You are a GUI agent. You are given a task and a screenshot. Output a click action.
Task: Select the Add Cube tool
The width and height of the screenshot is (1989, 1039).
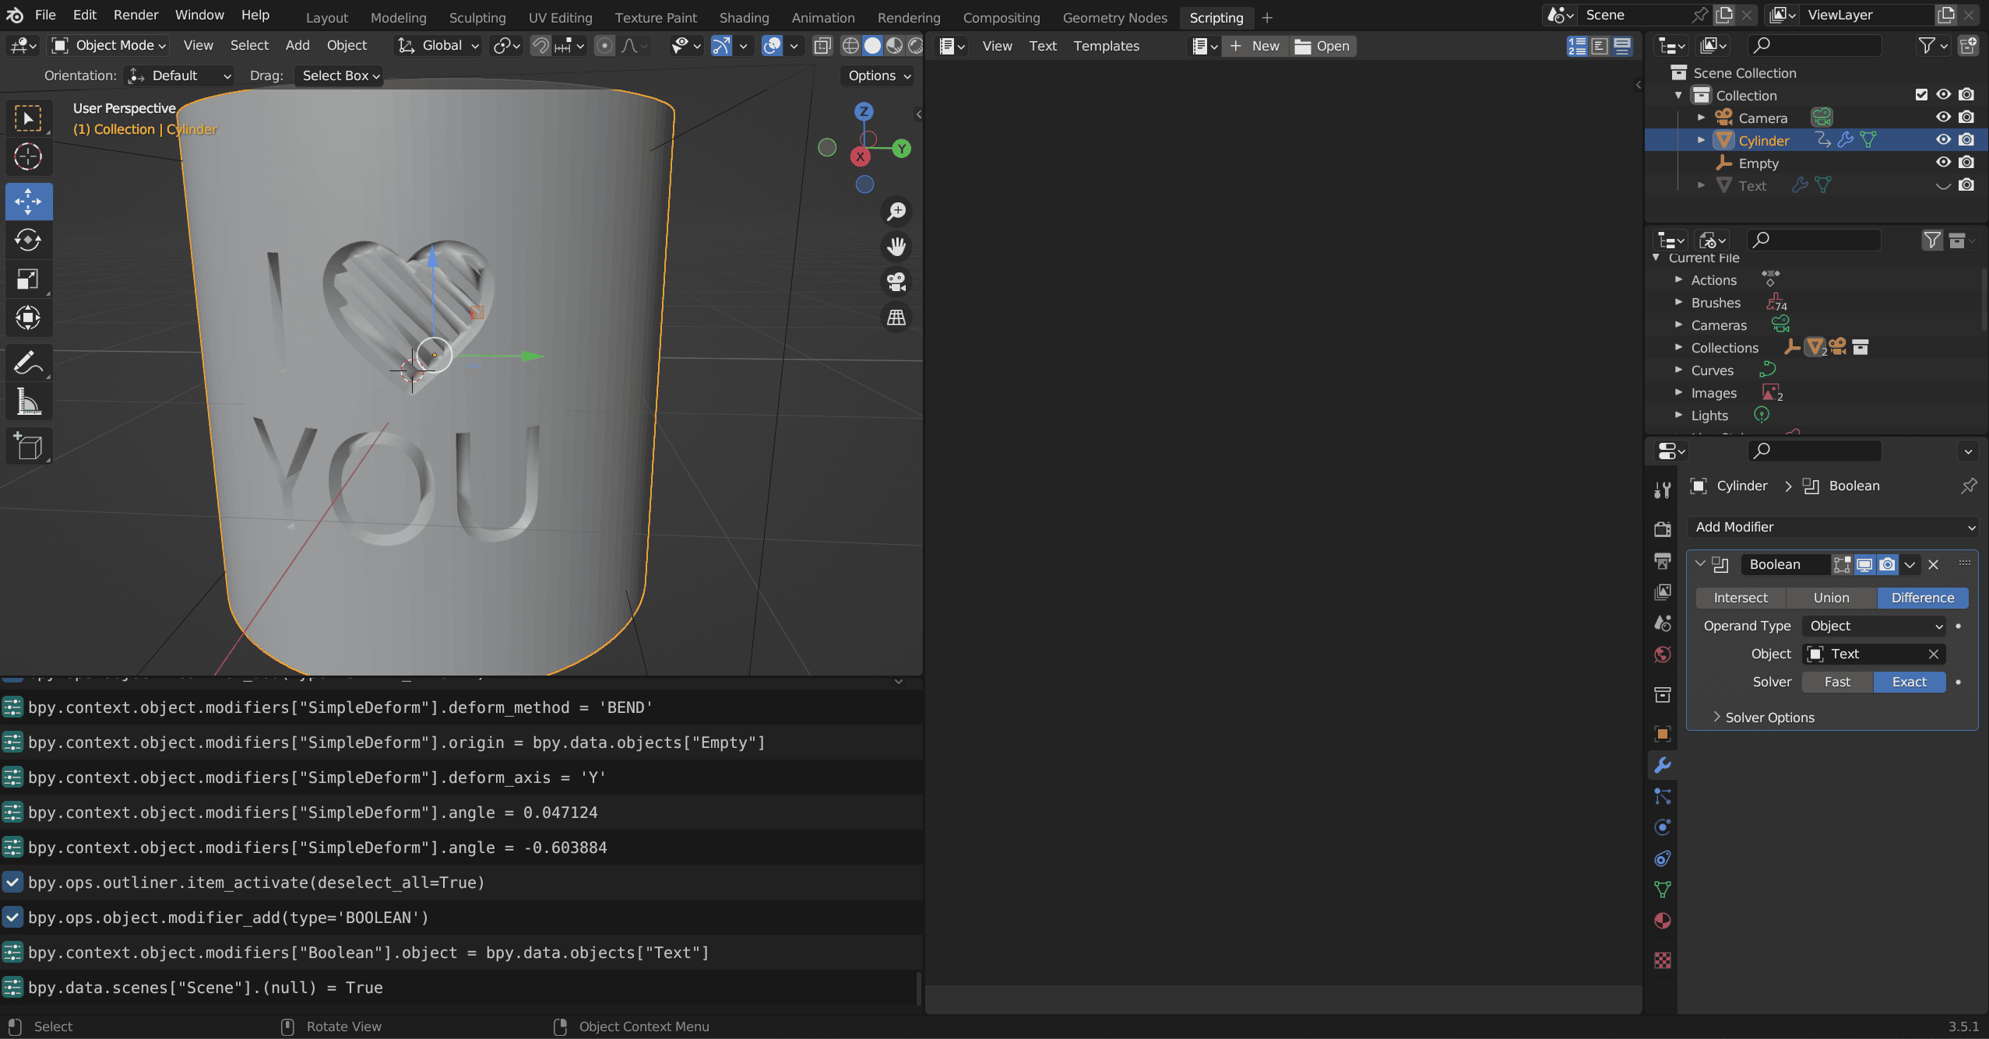29,446
